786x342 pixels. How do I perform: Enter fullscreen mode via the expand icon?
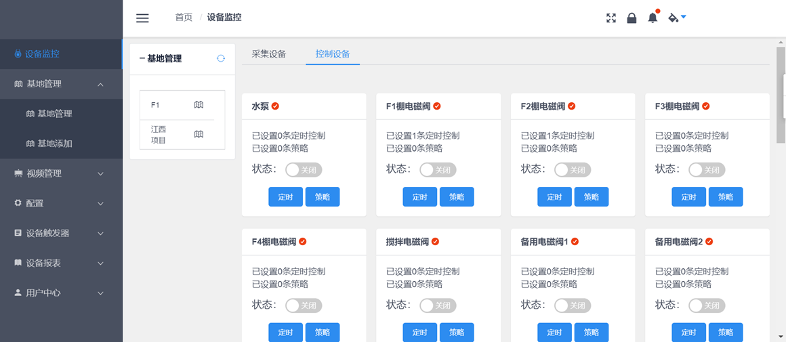tap(611, 18)
